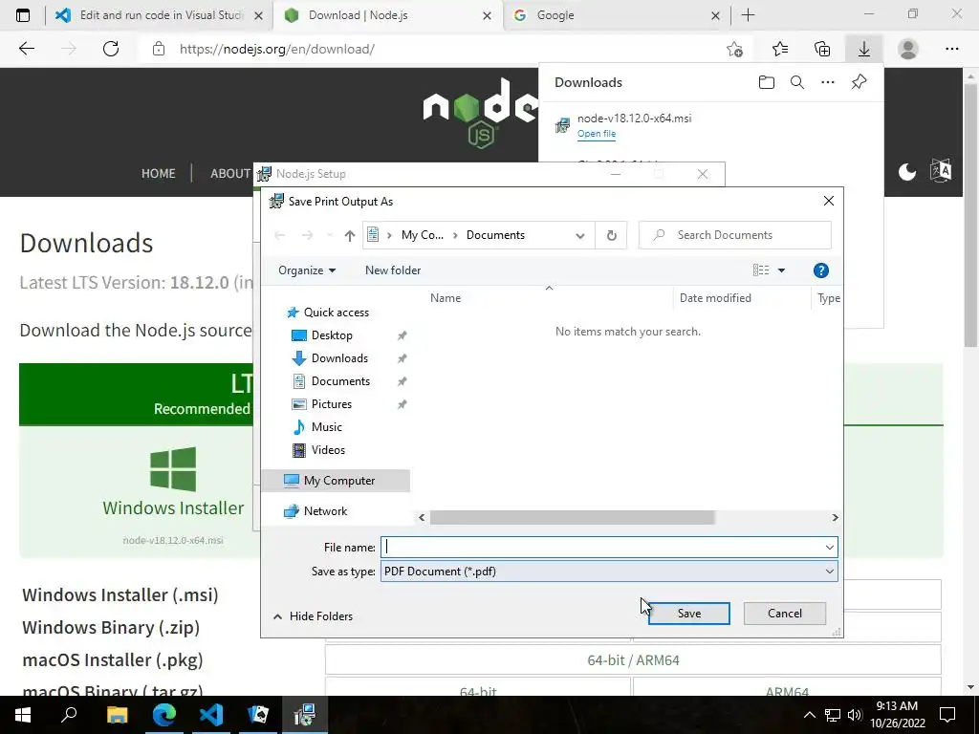Sort the file list by Date modified
Image resolution: width=979 pixels, height=734 pixels.
(715, 298)
